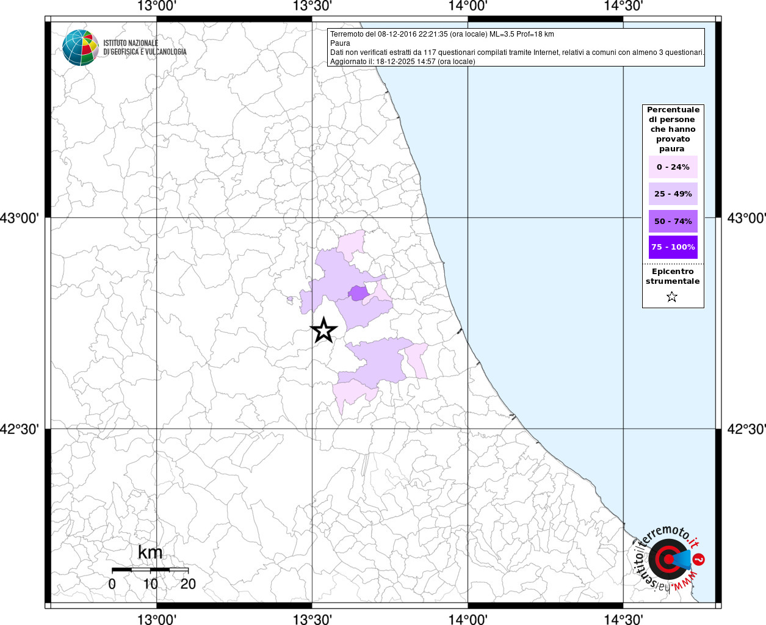
Task: Click the Istituto Nazionale di Geofisica text
Action: point(145,48)
